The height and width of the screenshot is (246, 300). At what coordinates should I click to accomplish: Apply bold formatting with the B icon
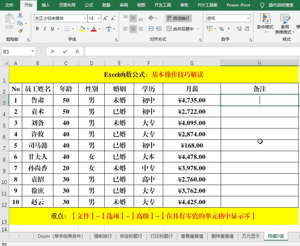pyautogui.click(x=38, y=29)
